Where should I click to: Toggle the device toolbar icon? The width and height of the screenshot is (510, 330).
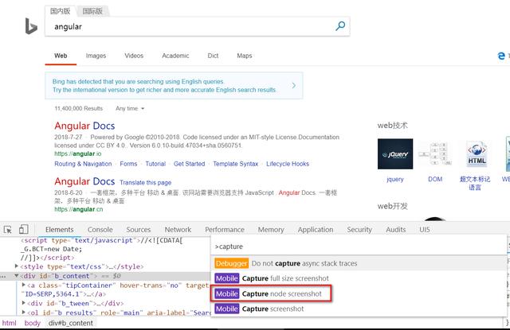[23, 230]
